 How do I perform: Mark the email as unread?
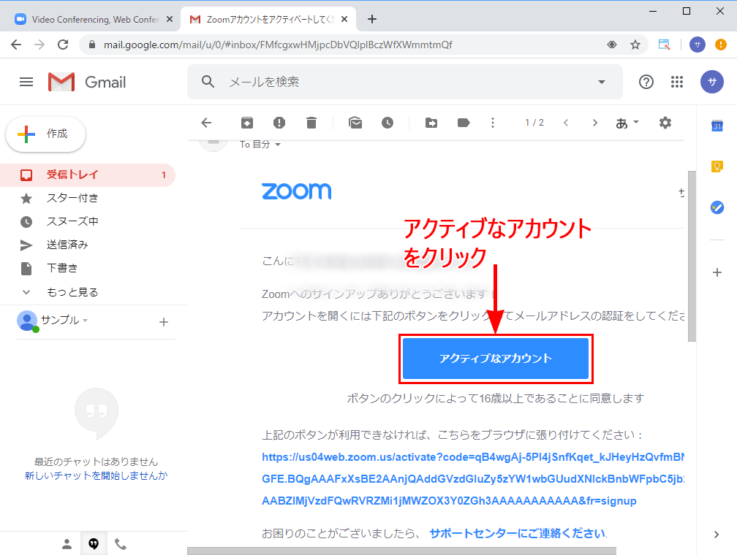pyautogui.click(x=355, y=123)
